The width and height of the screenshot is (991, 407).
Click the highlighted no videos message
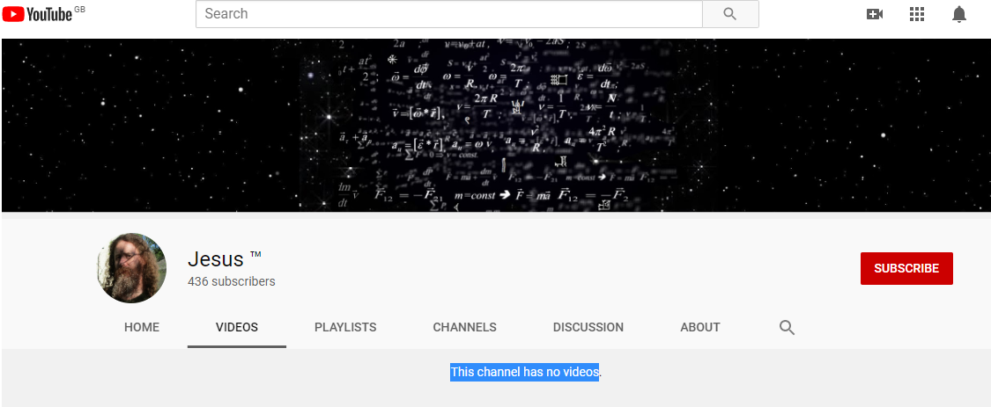point(524,372)
